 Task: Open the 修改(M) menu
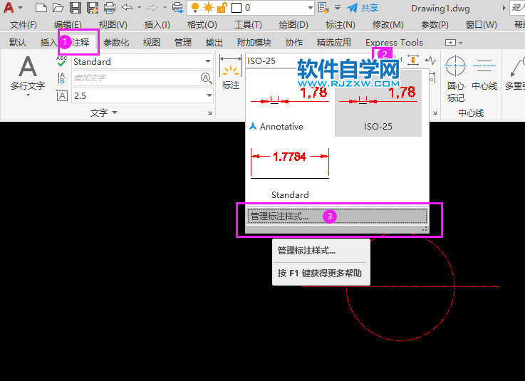click(x=388, y=25)
